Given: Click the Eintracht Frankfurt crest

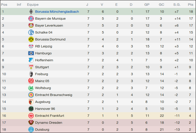Looking at the screenshot, I should [x=31, y=116].
